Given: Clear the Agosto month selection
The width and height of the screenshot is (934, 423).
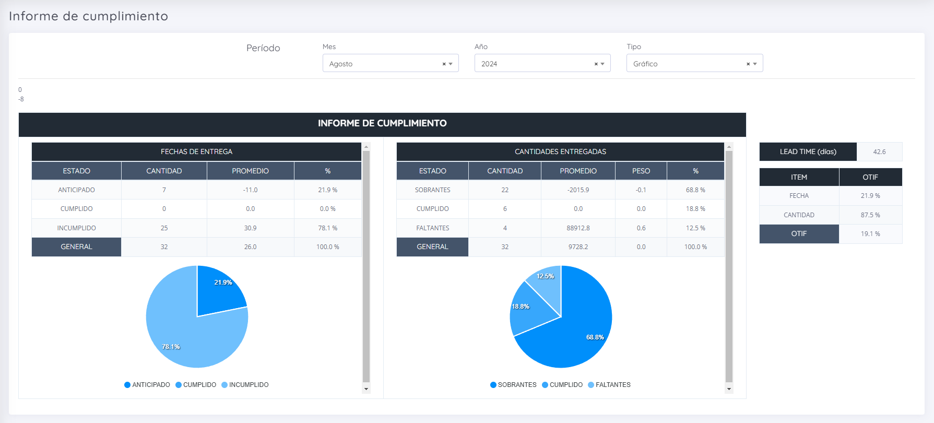Looking at the screenshot, I should (444, 64).
